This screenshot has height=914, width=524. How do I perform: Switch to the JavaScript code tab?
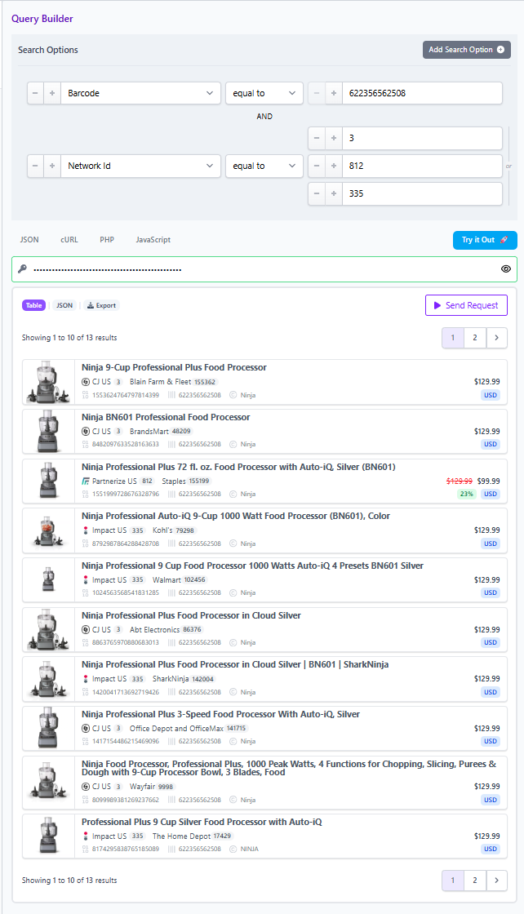(153, 240)
